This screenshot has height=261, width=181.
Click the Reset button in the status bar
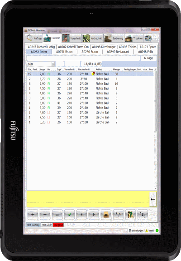click(150, 231)
